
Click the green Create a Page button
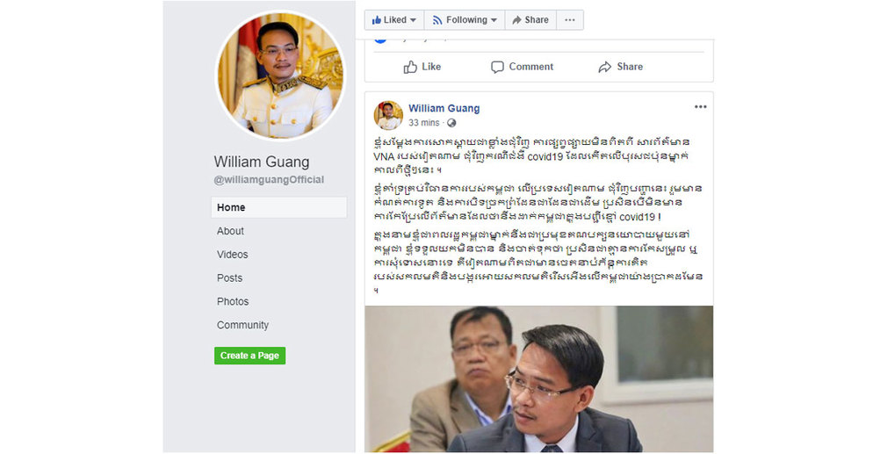pos(250,356)
